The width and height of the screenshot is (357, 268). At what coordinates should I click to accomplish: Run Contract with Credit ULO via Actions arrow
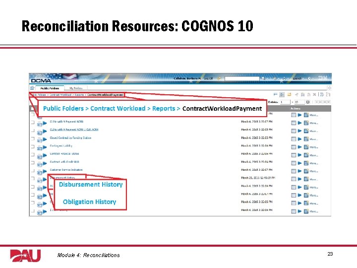(299, 163)
